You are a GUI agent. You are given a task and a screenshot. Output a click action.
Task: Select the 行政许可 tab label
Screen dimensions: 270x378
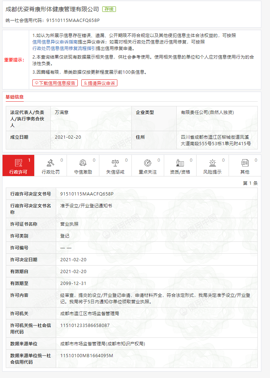[x=18, y=172]
